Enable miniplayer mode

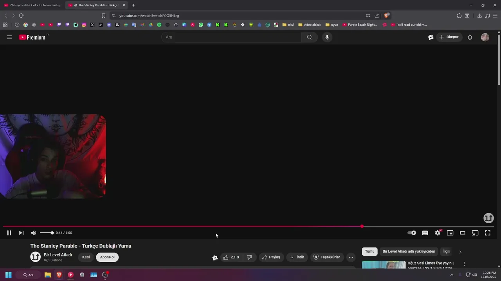[450, 233]
